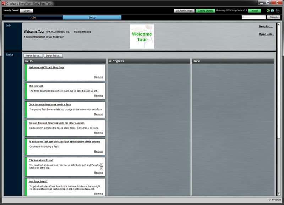Image resolution: width=284 pixels, height=205 pixels.
Task: Remove the 'CSV Import and Export' task
Action: click(99, 173)
